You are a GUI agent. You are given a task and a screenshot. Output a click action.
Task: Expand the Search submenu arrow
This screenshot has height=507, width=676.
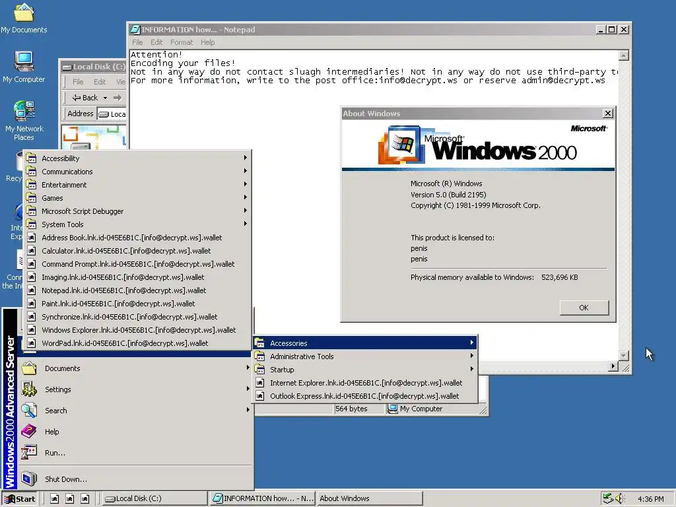[x=248, y=410]
